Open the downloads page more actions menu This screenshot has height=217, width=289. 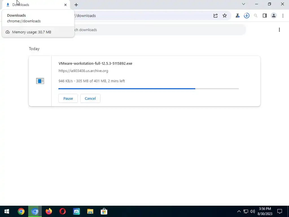tap(279, 30)
